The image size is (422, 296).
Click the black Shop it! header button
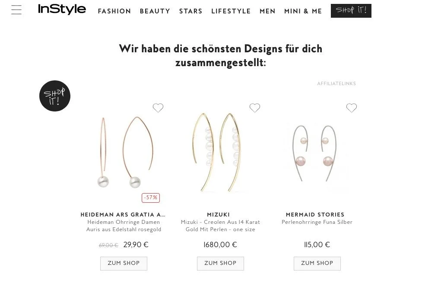pyautogui.click(x=351, y=11)
